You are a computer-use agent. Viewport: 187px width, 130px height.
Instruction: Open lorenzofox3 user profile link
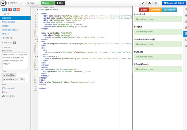click(x=11, y=89)
